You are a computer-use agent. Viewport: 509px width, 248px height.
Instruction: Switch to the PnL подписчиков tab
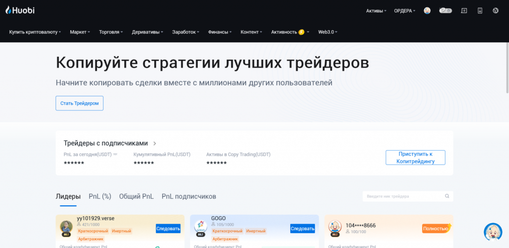(189, 196)
